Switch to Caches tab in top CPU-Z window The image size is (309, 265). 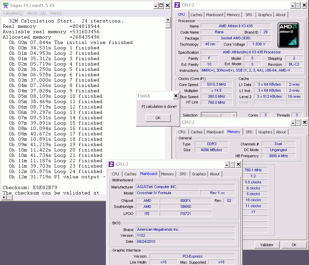click(196, 15)
